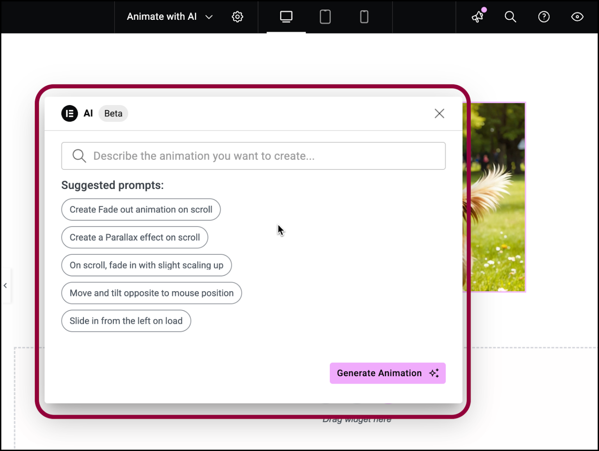Click the magnifier icon in prompt field

[79, 156]
